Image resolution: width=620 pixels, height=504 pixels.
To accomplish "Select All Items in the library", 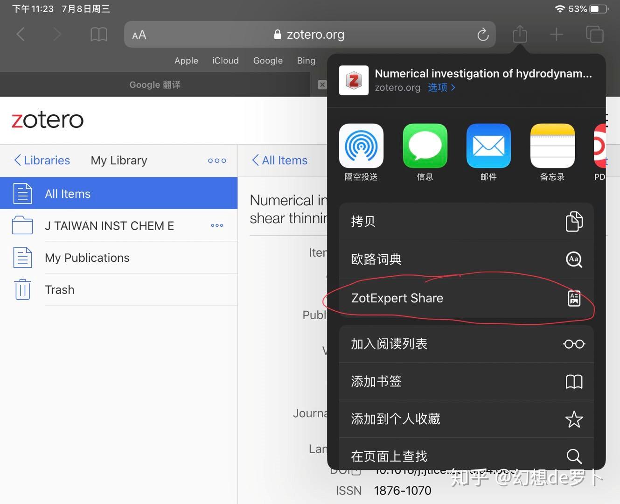I will pos(118,193).
